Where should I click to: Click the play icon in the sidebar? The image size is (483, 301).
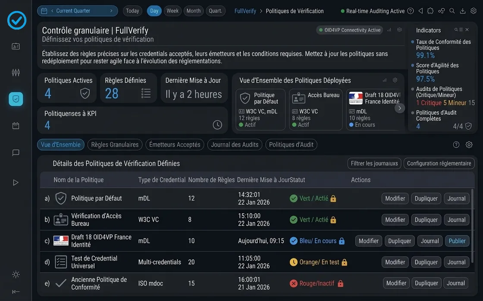16,183
